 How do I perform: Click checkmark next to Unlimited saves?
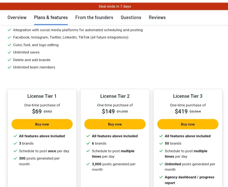click(9, 52)
